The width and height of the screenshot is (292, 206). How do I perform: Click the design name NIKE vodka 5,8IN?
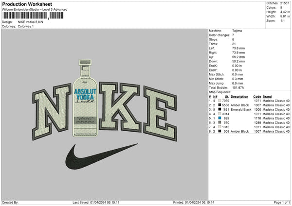pos(30,22)
